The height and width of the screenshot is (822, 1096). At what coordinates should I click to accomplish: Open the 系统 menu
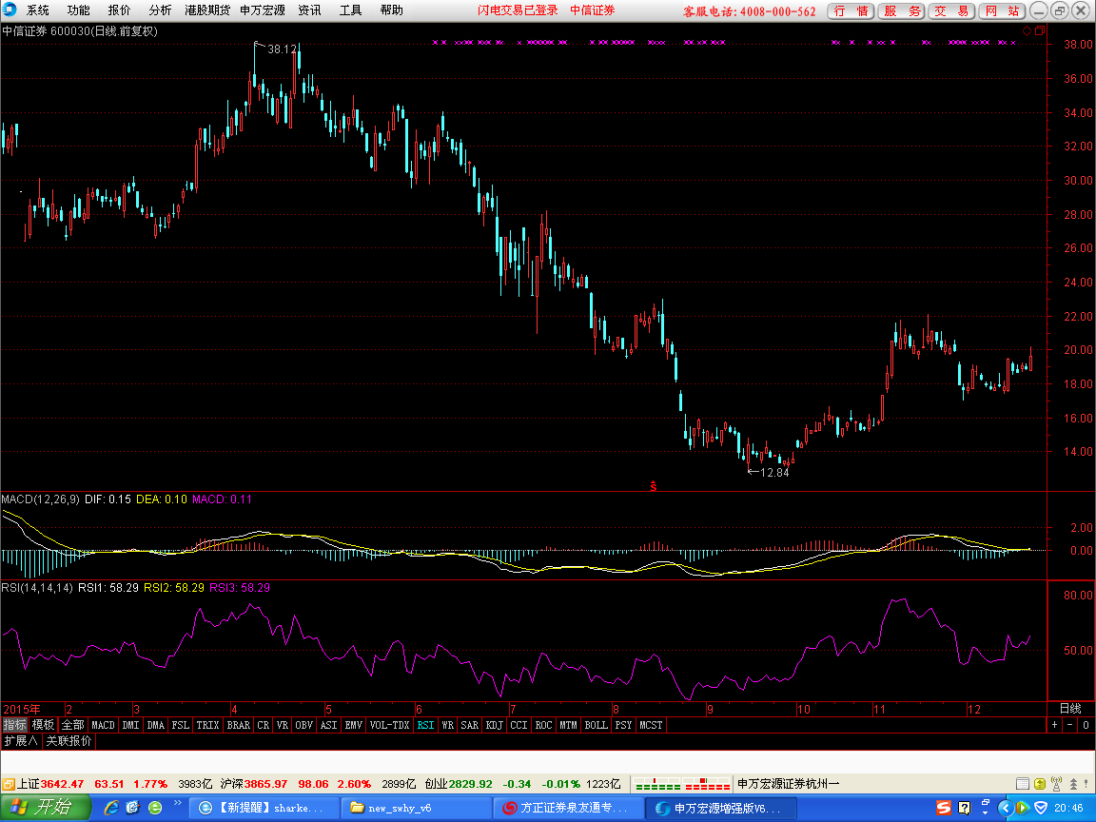38,10
